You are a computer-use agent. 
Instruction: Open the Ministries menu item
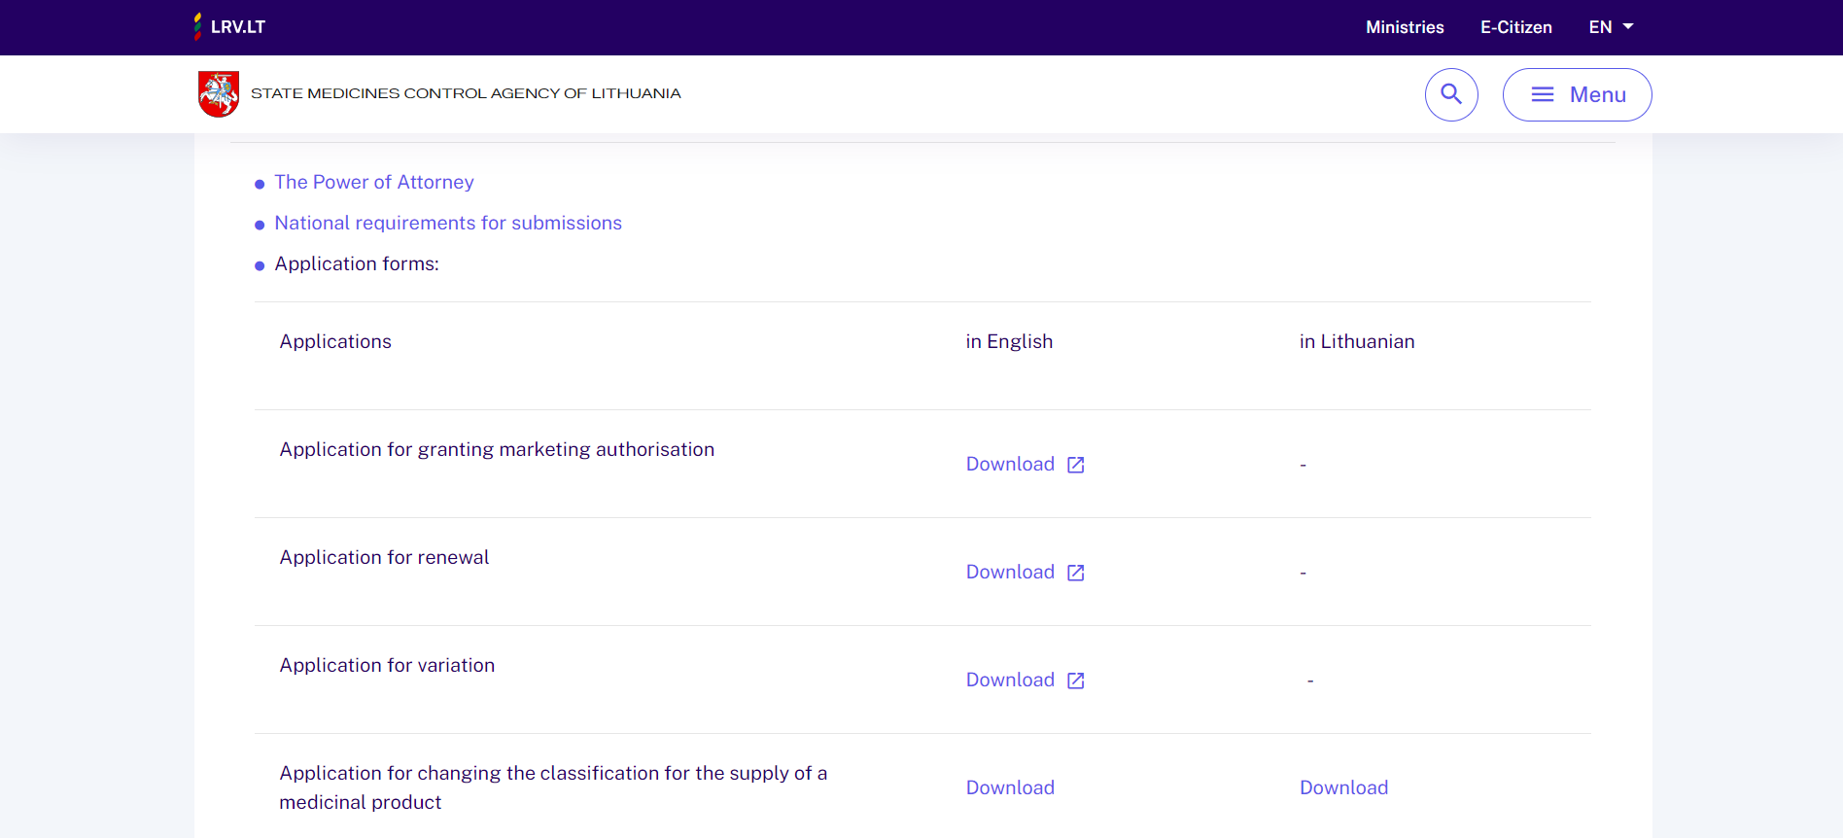pyautogui.click(x=1405, y=27)
